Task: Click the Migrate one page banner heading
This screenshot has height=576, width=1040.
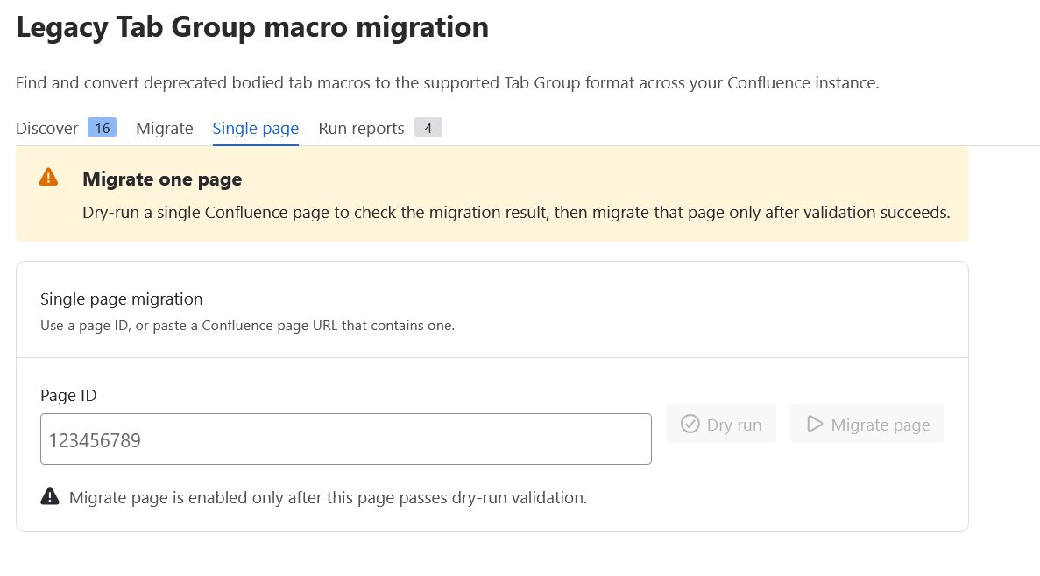Action: click(162, 179)
